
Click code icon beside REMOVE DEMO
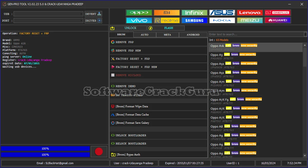(x=113, y=86)
